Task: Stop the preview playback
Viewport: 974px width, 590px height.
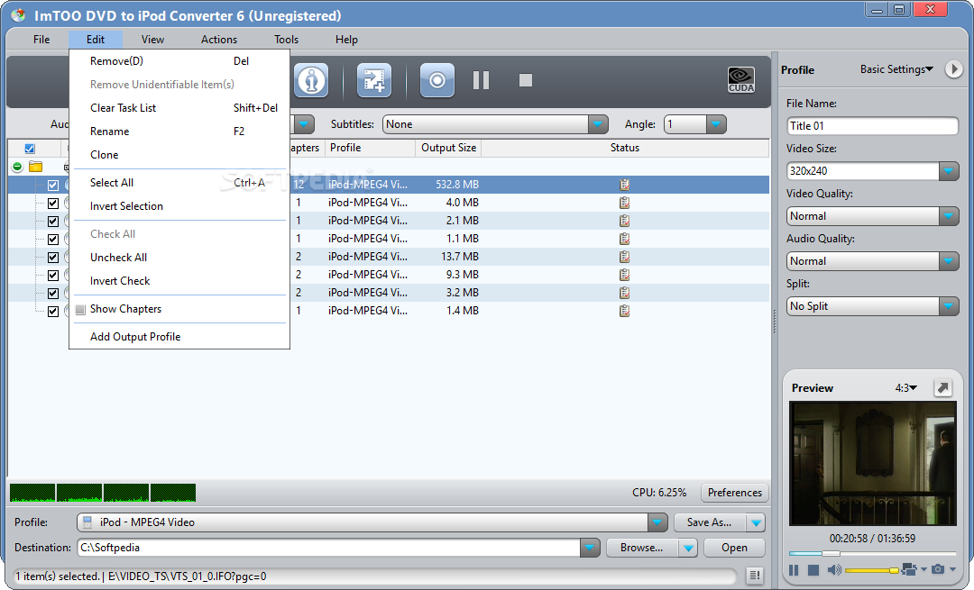Action: coord(813,569)
